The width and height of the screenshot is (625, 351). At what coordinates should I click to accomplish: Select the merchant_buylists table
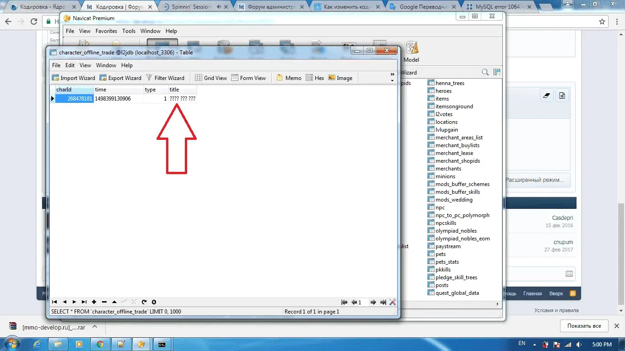pos(453,145)
